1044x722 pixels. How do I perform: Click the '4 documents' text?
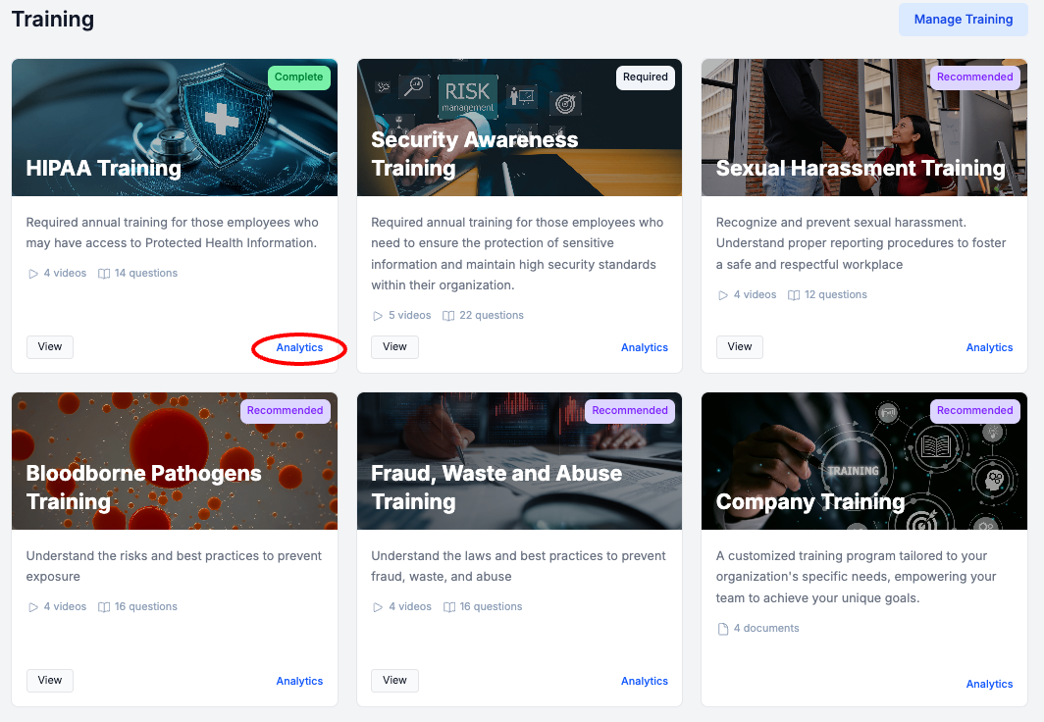tap(766, 628)
